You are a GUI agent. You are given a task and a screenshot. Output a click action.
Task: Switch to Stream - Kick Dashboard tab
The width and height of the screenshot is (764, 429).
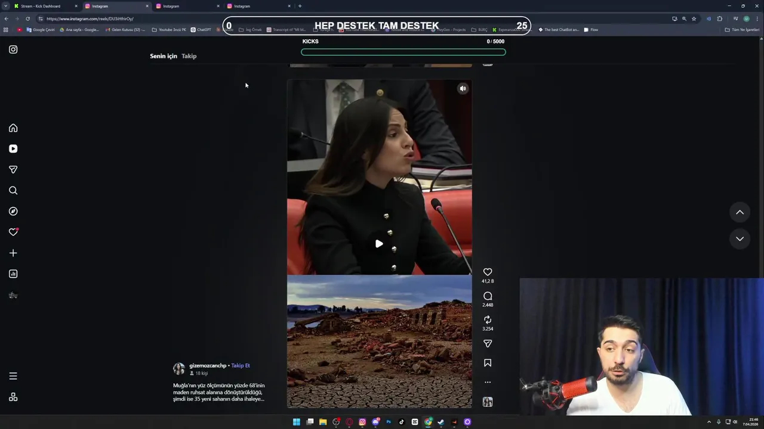click(45, 6)
